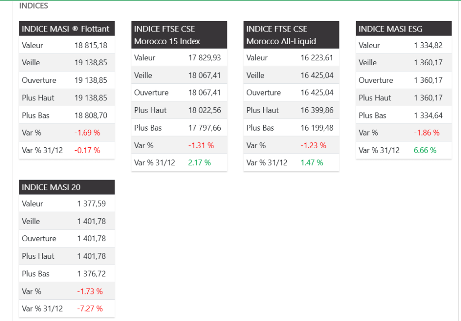Click Morocco All-Liquid Plus Haut 16 399,86
This screenshot has height=321, width=461.
pos(317,110)
